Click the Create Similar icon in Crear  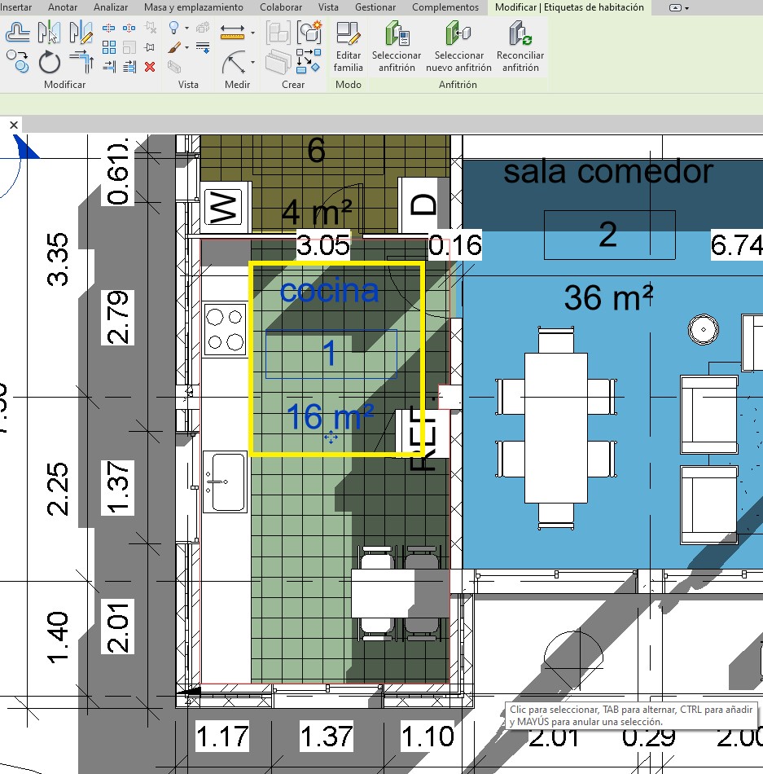309,33
